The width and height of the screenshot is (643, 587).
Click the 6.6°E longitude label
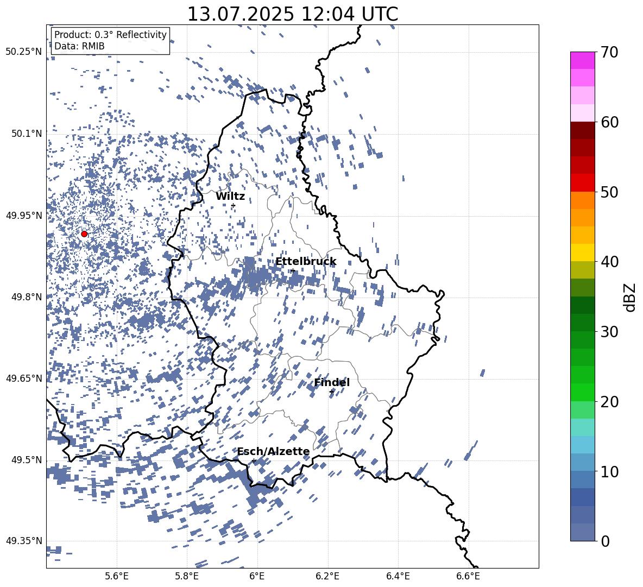click(x=468, y=576)
